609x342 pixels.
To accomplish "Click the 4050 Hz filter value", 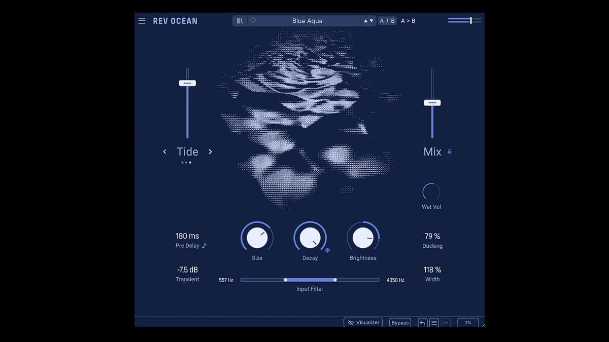I will coord(395,280).
